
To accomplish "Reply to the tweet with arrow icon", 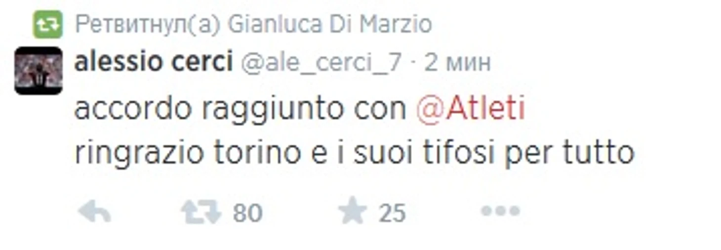I will [94, 211].
